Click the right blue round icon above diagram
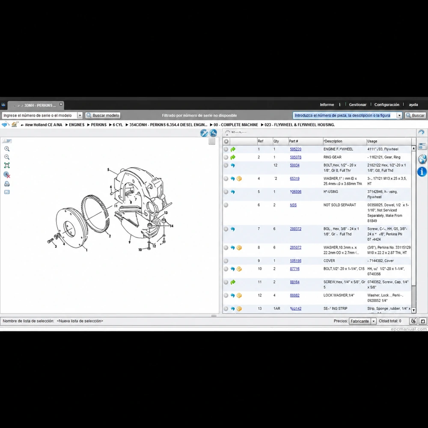The width and height of the screenshot is (428, 428). 213,133
